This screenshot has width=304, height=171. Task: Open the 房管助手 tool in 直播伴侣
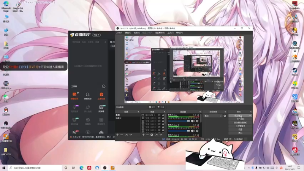[x=88, y=96]
